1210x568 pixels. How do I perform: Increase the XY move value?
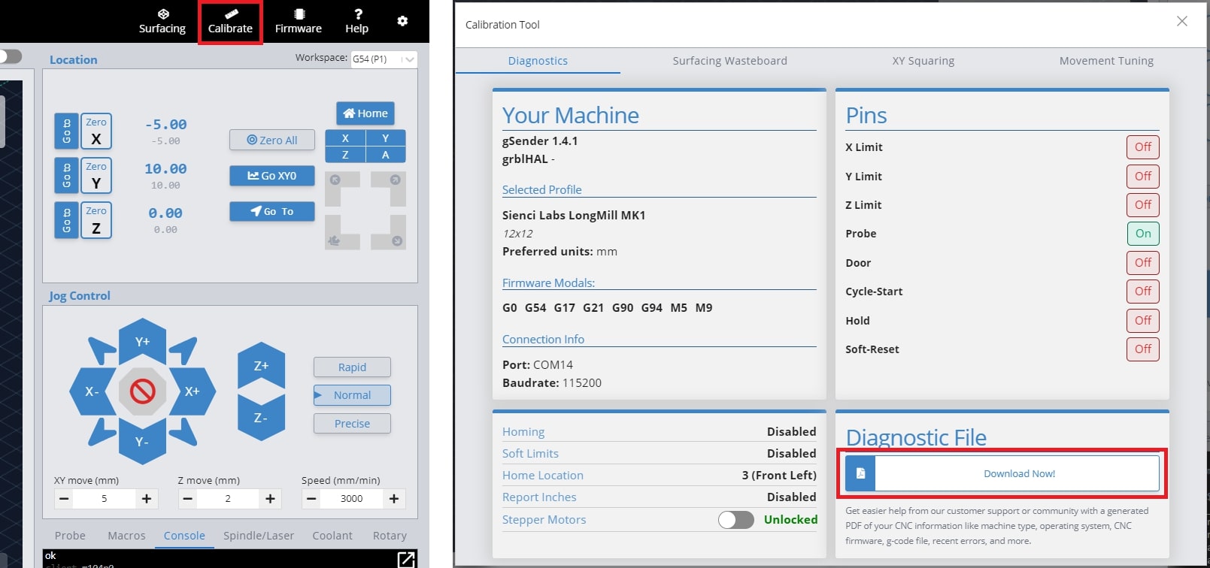pos(147,499)
